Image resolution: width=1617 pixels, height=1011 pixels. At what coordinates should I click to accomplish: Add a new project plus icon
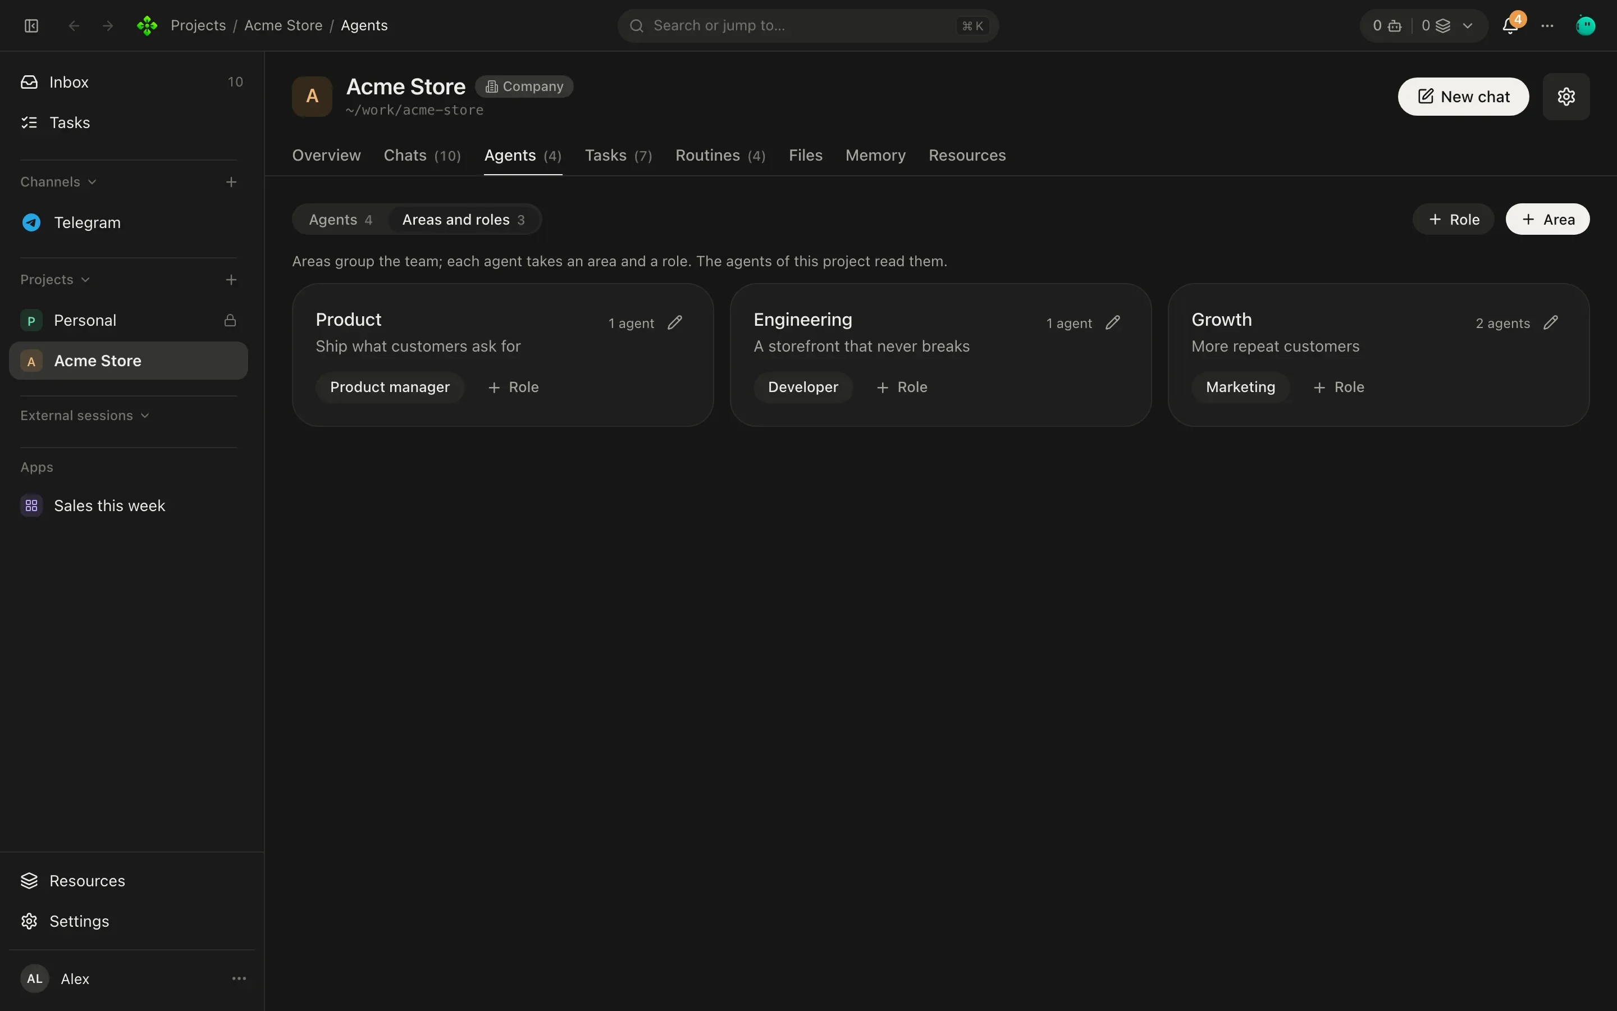[x=231, y=280]
